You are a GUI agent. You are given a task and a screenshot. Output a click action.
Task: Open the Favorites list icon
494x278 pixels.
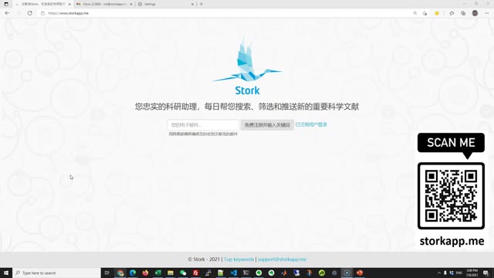click(452, 13)
